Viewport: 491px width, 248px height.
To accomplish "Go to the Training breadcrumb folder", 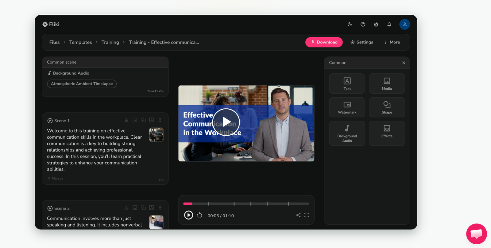I will tap(110, 42).
